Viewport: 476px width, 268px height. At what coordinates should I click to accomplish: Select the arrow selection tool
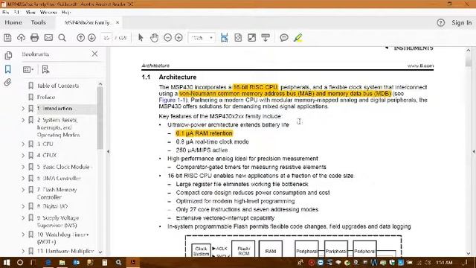click(141, 38)
